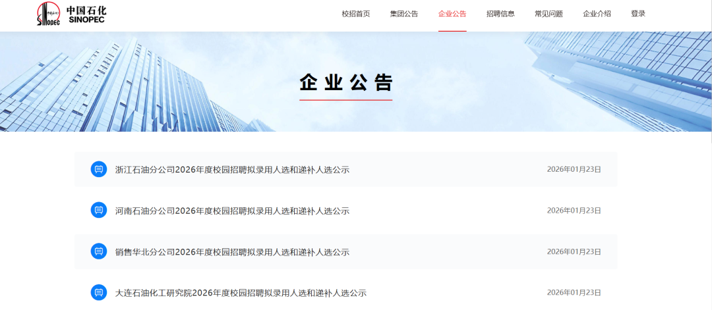Open the 校招首页 navigation item
712x310 pixels.
tap(355, 14)
